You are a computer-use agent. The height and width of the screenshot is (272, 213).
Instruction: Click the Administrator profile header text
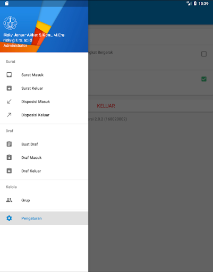pyautogui.click(x=15, y=46)
